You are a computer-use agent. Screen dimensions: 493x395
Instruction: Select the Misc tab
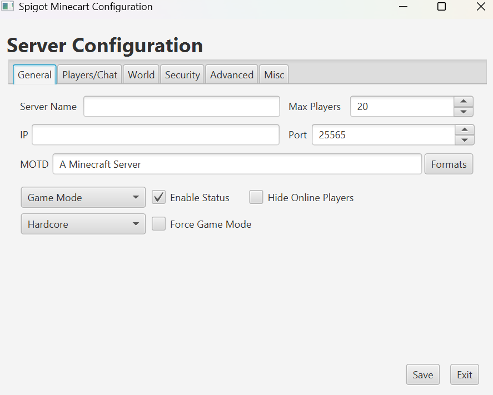tap(274, 75)
